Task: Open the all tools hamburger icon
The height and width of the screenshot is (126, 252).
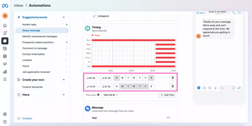Action: click(x=5, y=79)
